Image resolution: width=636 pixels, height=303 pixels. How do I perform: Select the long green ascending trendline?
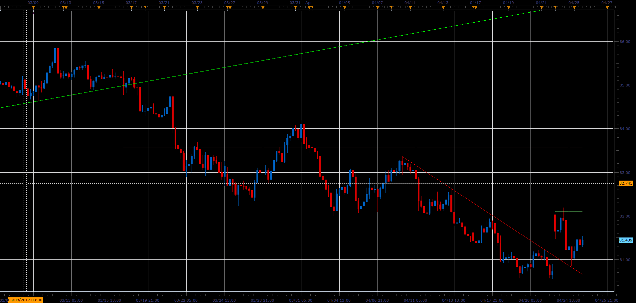tap(270, 59)
